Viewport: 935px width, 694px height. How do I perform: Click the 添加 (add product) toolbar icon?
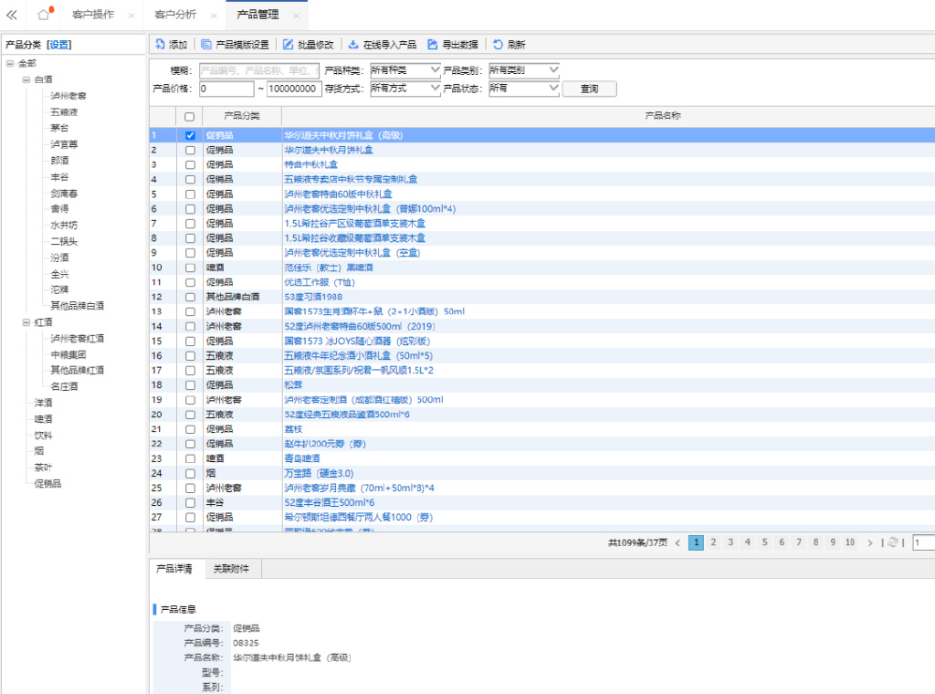pyautogui.click(x=161, y=44)
